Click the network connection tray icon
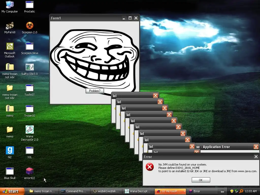The image size is (260, 195). tap(236, 191)
